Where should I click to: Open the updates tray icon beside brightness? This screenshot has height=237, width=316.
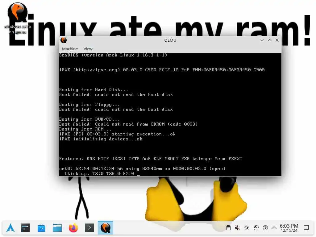[x=256, y=228]
